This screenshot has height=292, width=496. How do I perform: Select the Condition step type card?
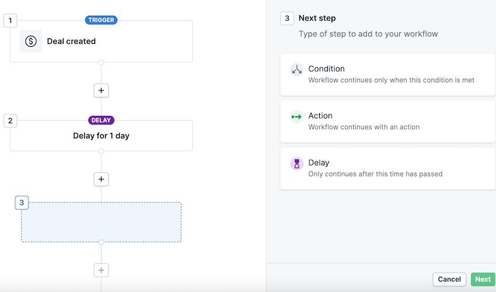click(387, 74)
